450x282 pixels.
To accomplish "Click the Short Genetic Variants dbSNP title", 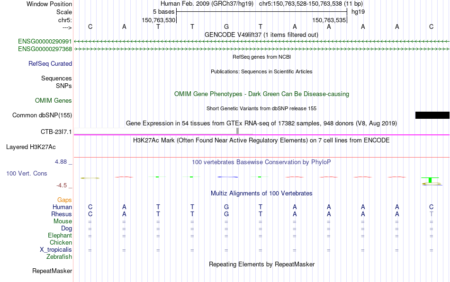I will pos(261,109).
